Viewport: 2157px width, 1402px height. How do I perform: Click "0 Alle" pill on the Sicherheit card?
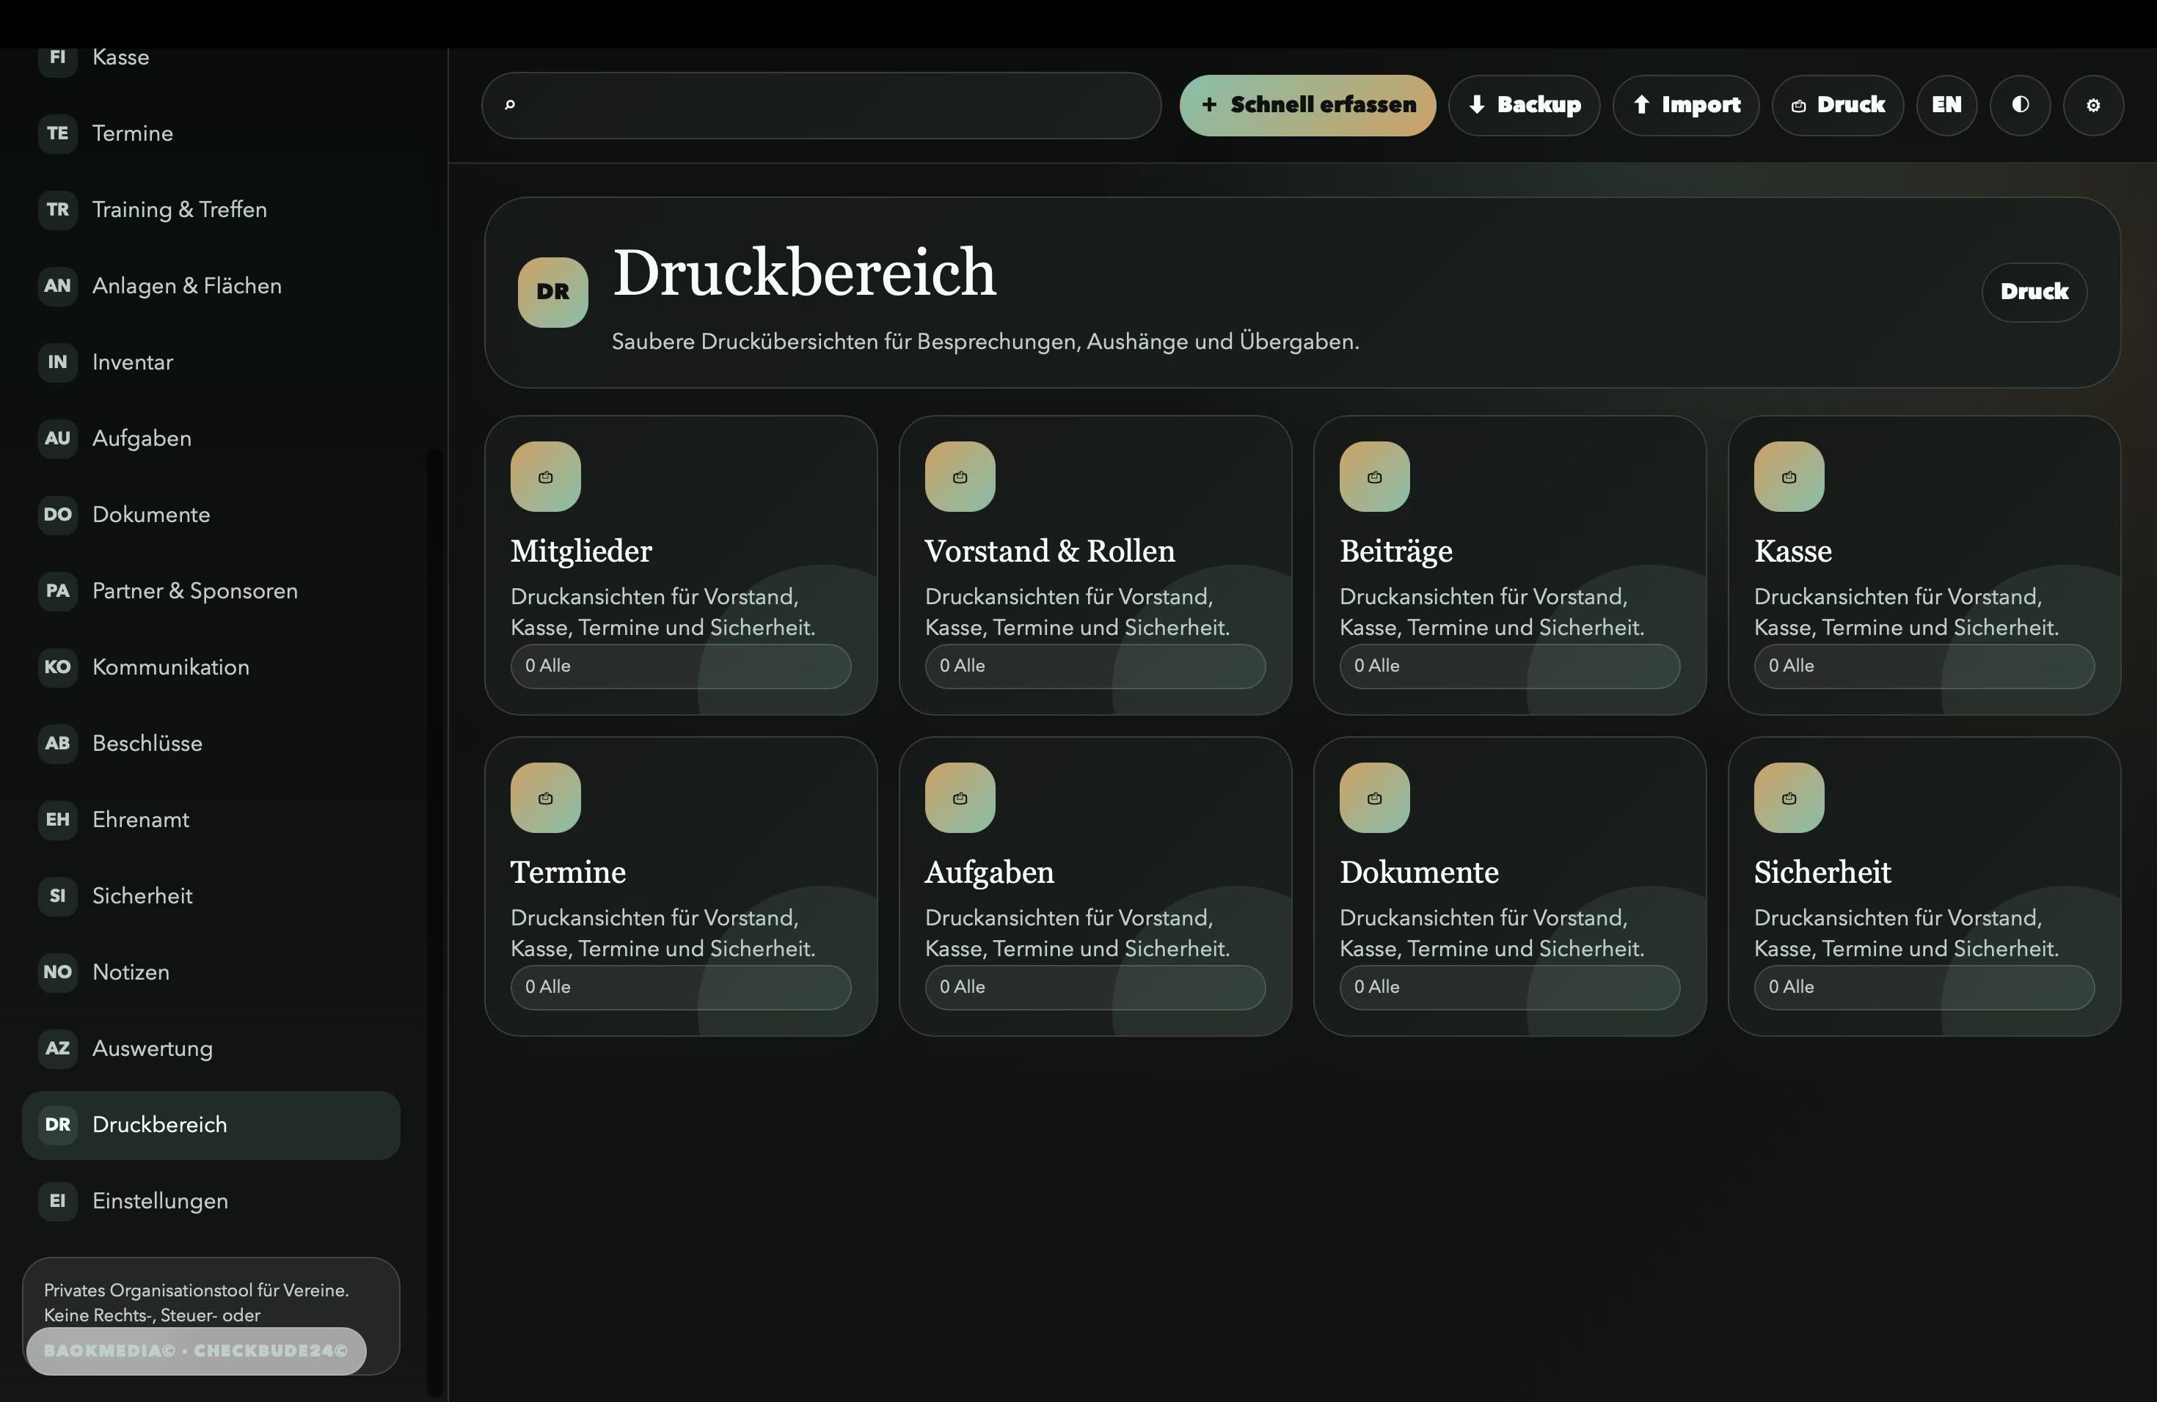point(1924,987)
